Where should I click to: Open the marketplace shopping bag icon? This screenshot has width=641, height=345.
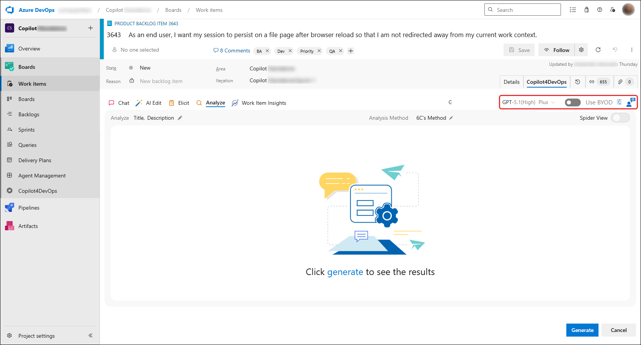click(587, 10)
